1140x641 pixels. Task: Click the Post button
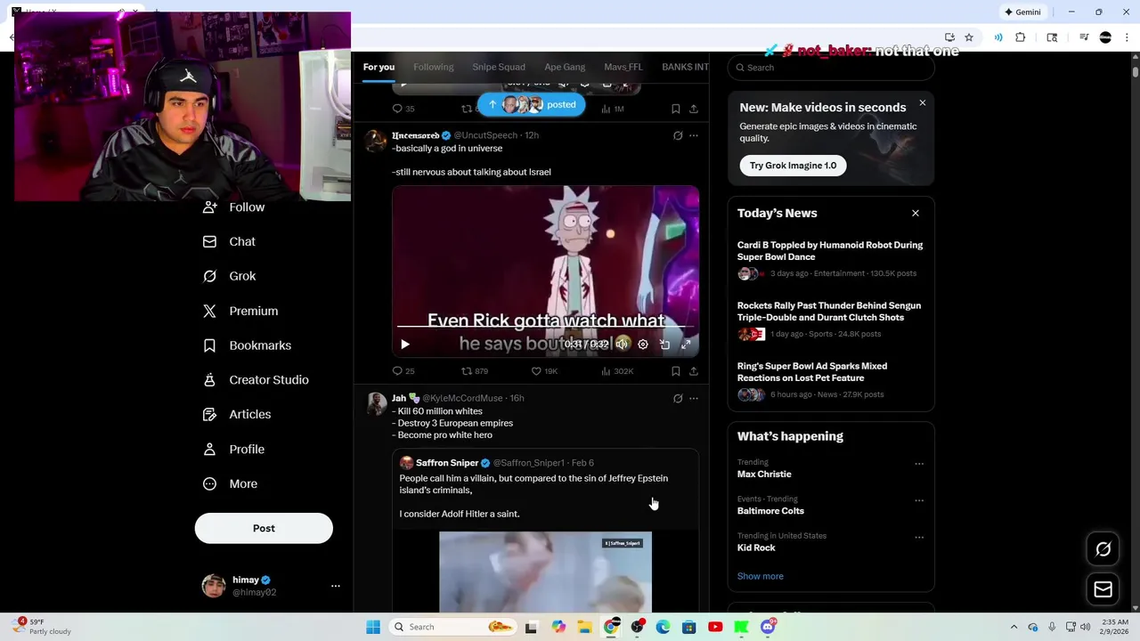coord(264,528)
